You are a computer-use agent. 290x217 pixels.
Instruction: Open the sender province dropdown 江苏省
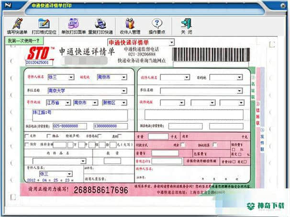[67, 103]
